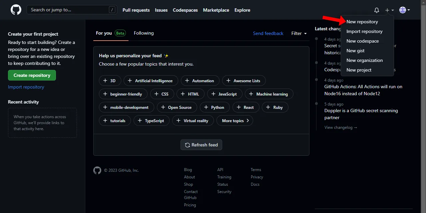
Task: Expand More topics chevron button
Action: coord(235,120)
